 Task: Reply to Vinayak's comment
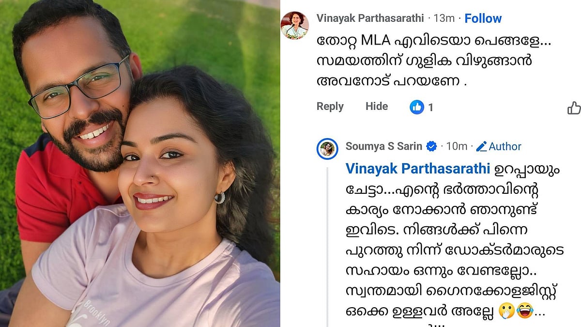pyautogui.click(x=330, y=107)
